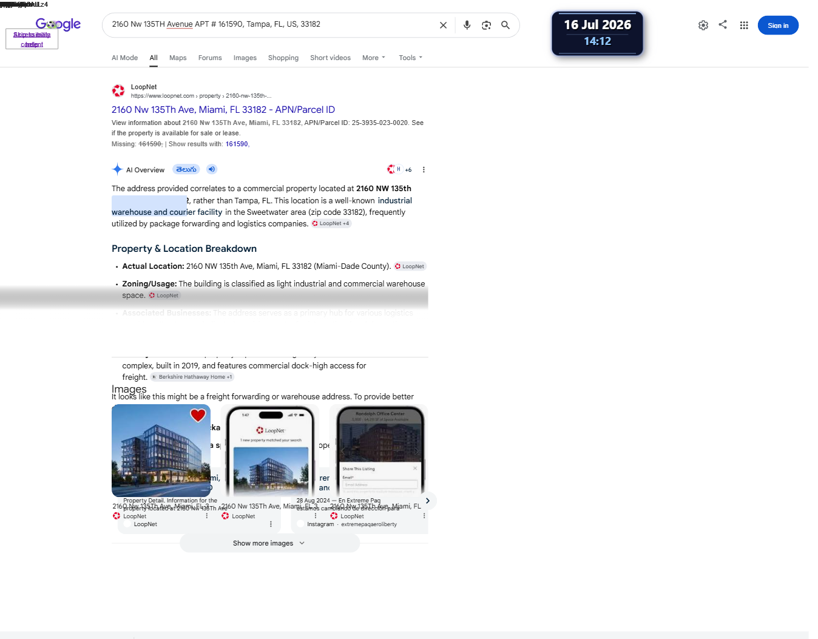The height and width of the screenshot is (639, 818).
Task: Show results including the term 161590
Action: [237, 144]
